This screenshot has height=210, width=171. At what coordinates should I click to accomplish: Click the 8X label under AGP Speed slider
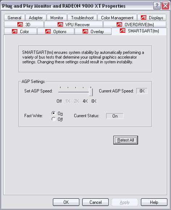pyautogui.click(x=94, y=101)
